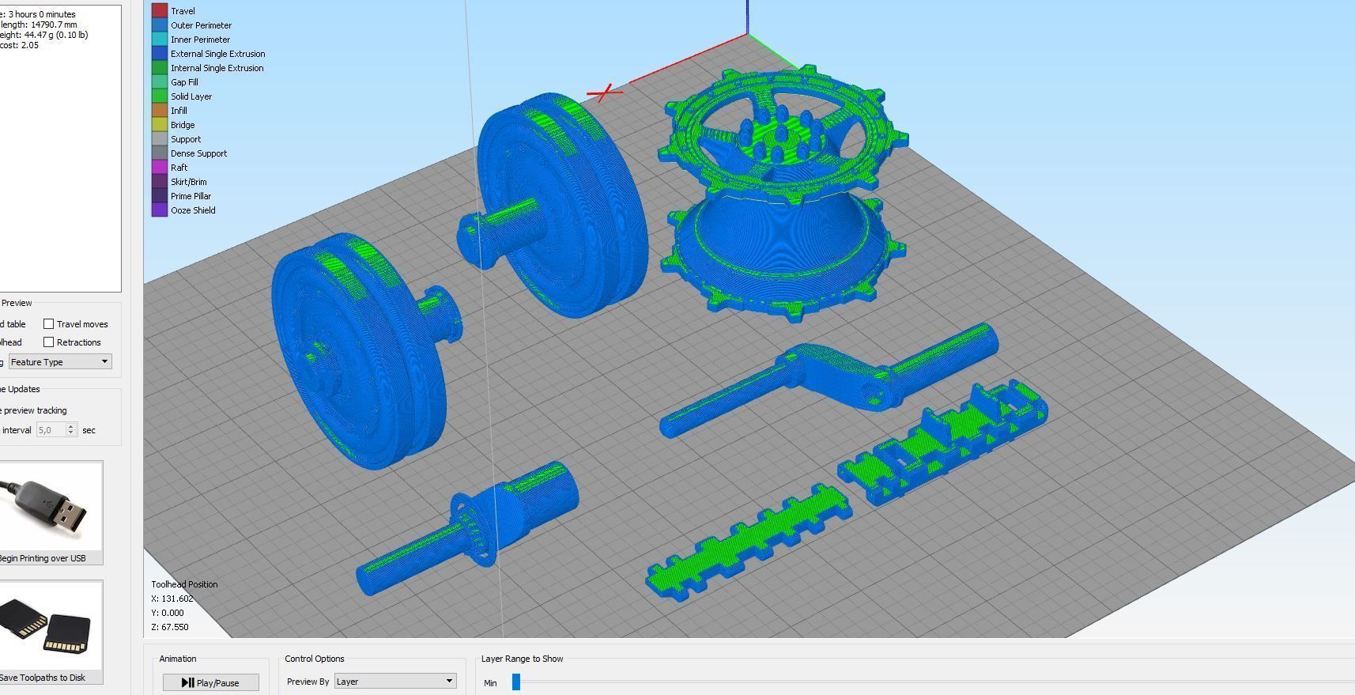Click the Outer Perimeter legend swatch
The image size is (1355, 695).
click(159, 25)
